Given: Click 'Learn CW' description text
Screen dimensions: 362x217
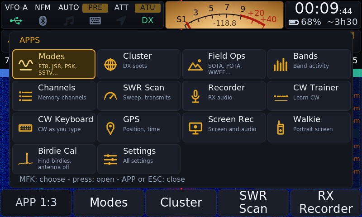Looking at the screenshot, I should click(306, 98).
